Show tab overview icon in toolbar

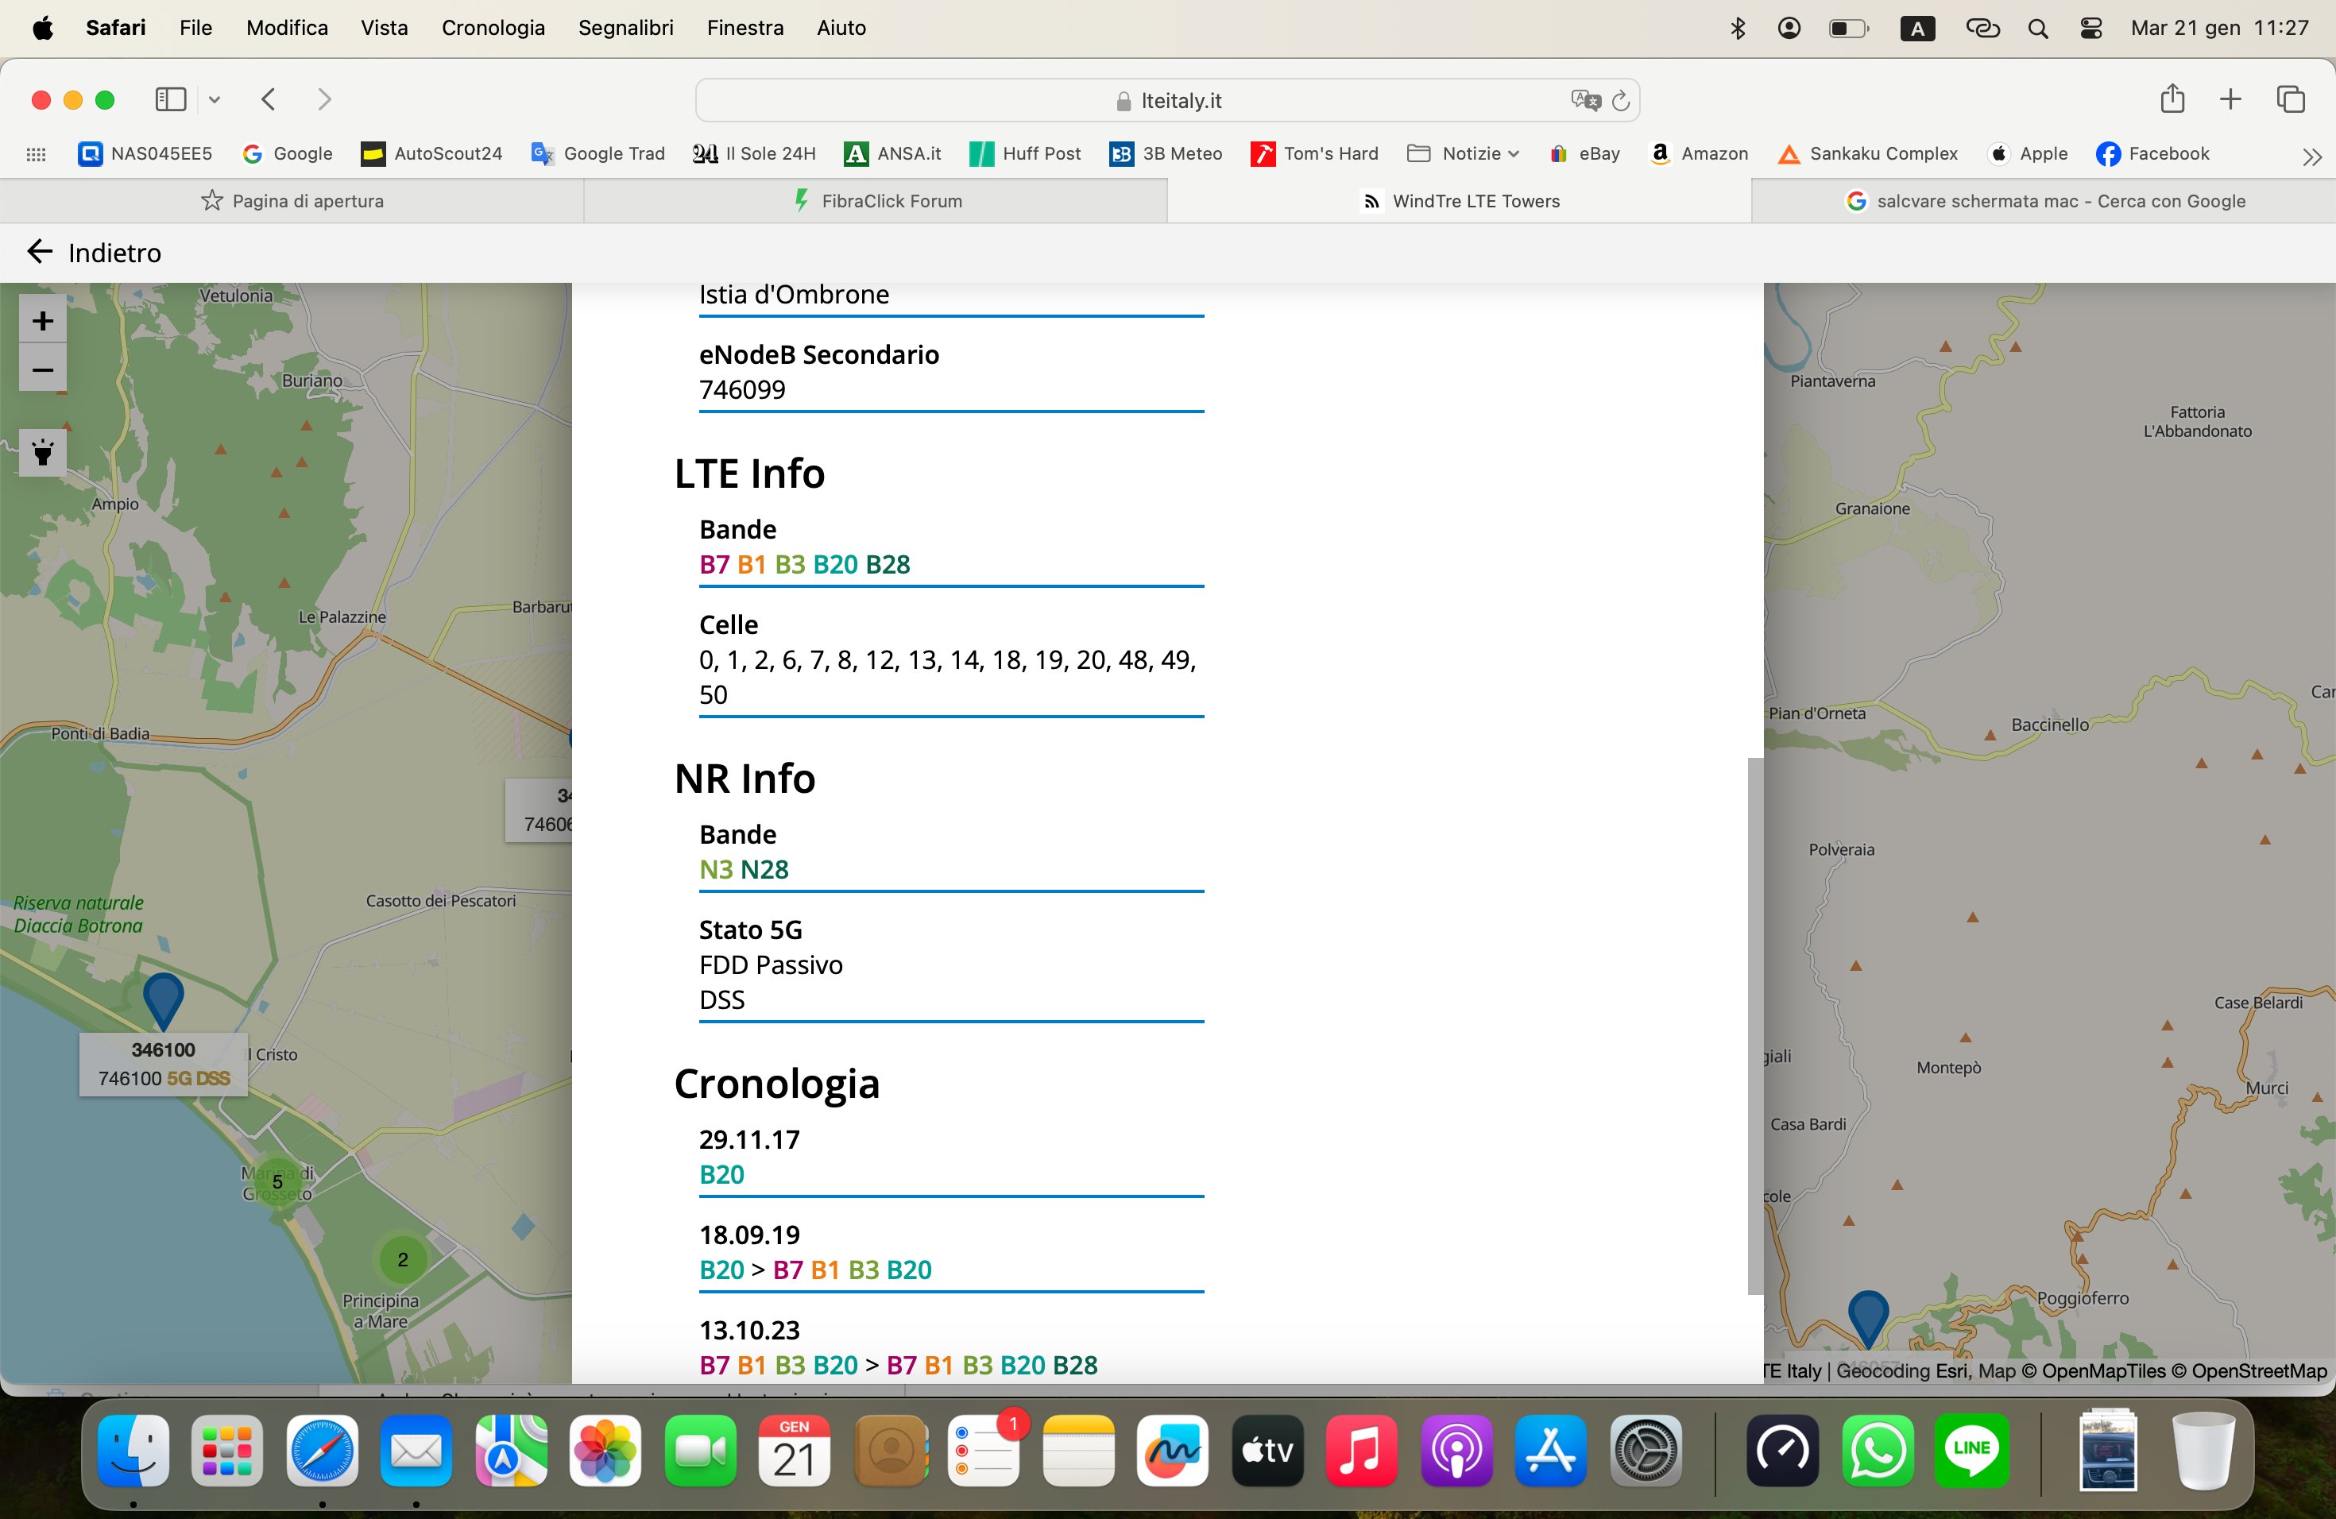tap(2290, 99)
